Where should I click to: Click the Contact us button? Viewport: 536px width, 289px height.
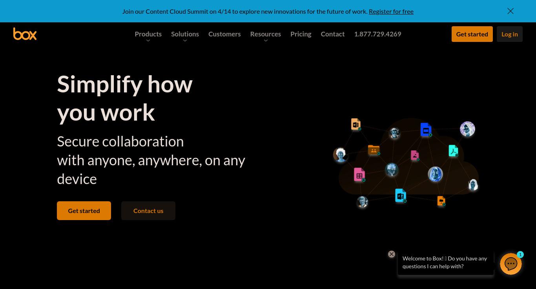click(x=148, y=211)
